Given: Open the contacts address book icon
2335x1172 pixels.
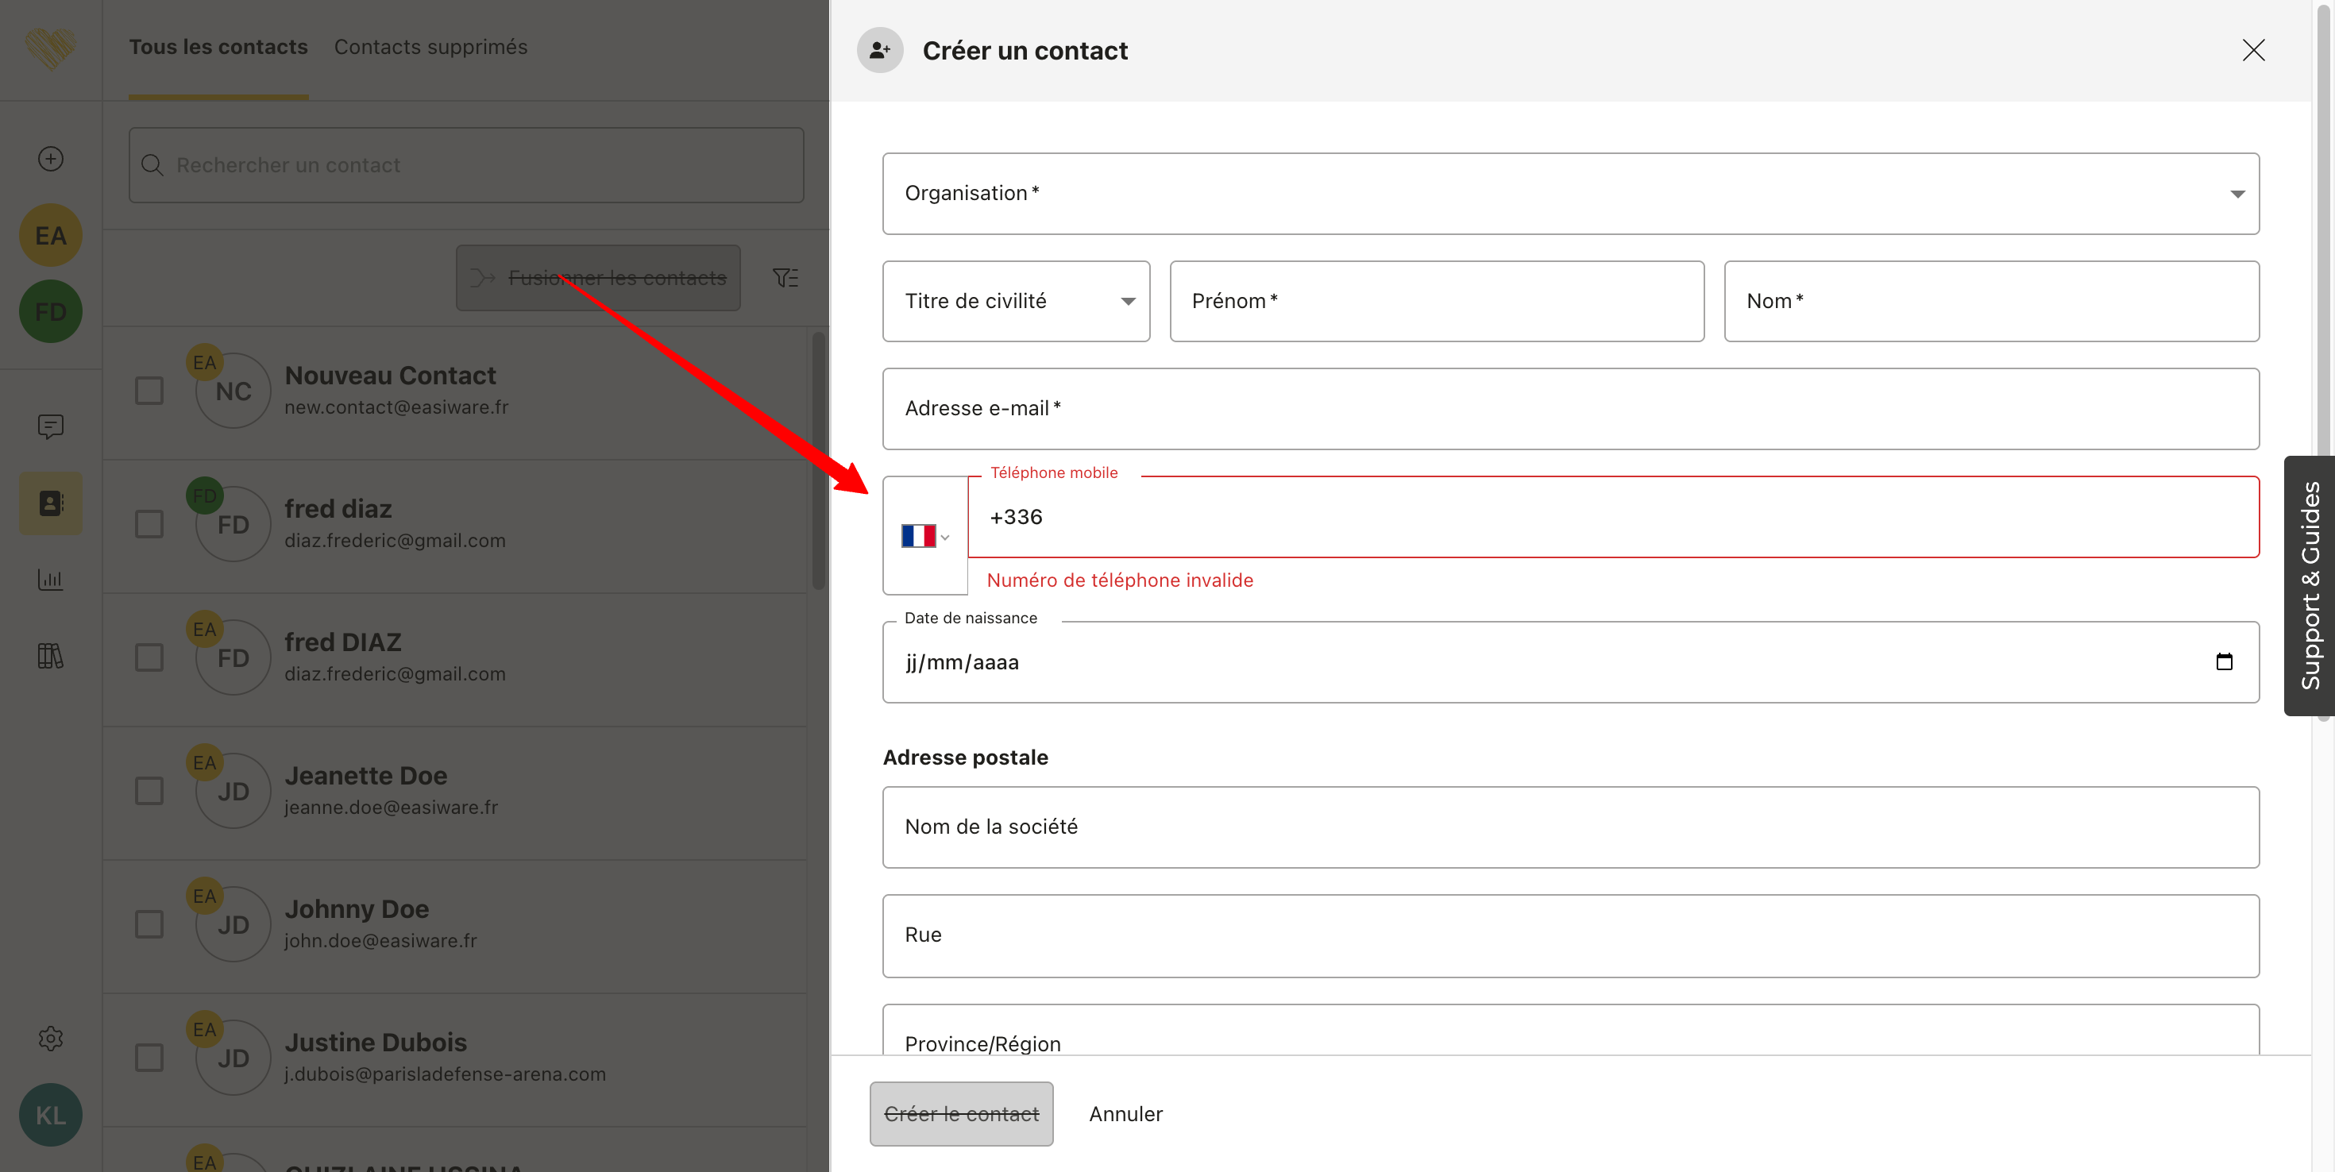Looking at the screenshot, I should click(51, 503).
